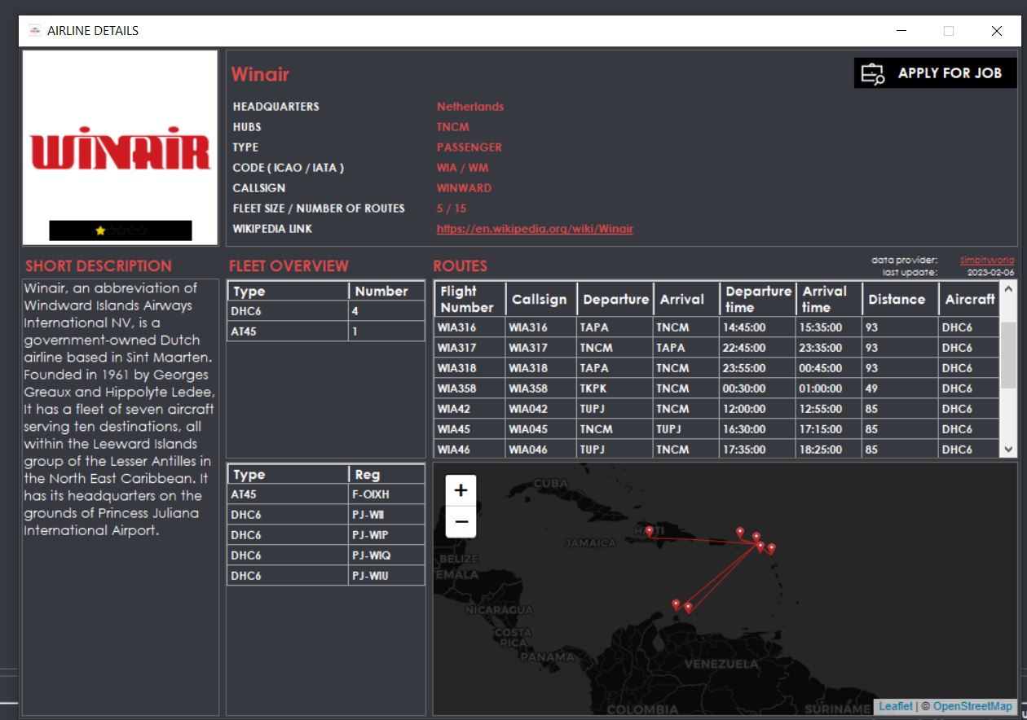The image size is (1027, 720).
Task: Select callsign cell WIA046
Action: point(540,450)
